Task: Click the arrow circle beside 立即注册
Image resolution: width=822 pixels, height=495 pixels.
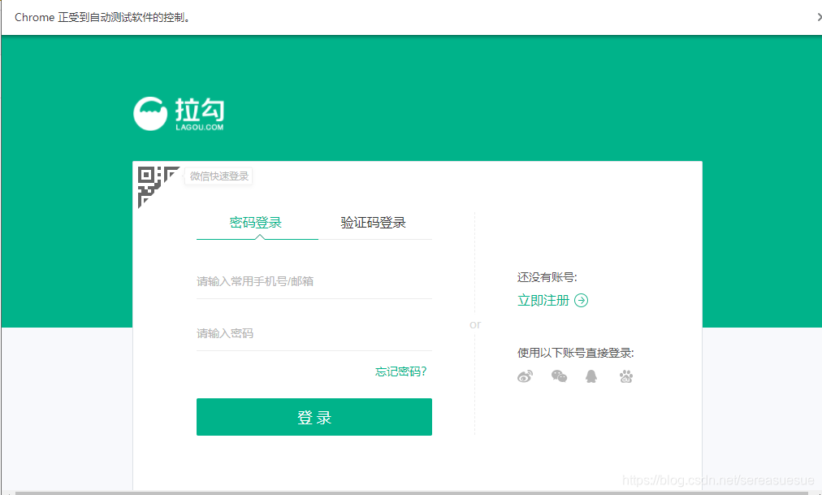Action: coord(582,301)
